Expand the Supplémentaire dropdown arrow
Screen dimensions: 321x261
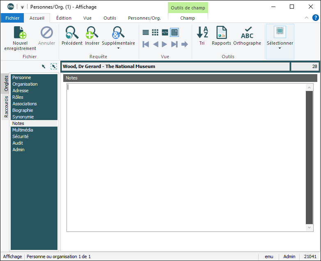tap(118, 48)
